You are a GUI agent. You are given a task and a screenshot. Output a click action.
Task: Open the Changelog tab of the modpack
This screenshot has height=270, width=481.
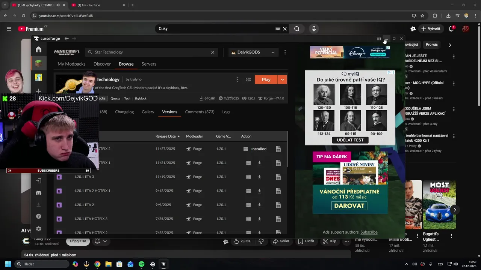[x=124, y=112]
